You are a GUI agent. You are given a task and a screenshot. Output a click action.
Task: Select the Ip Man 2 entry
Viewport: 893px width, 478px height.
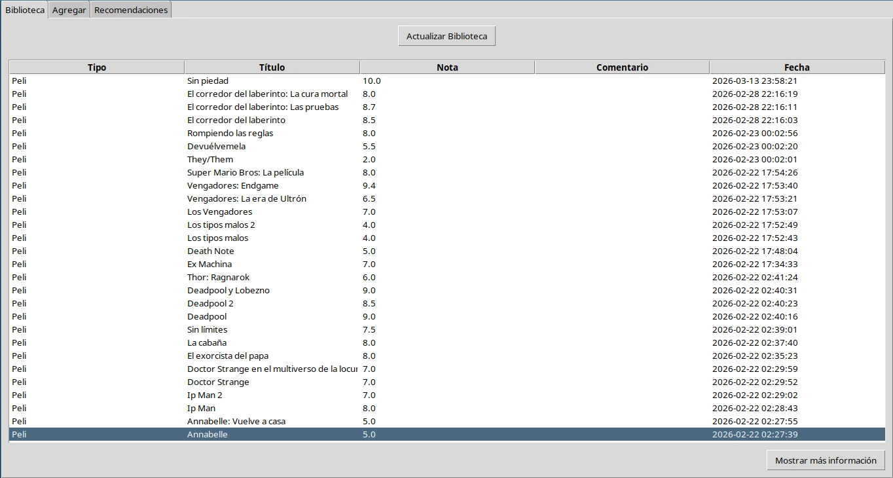tap(205, 395)
